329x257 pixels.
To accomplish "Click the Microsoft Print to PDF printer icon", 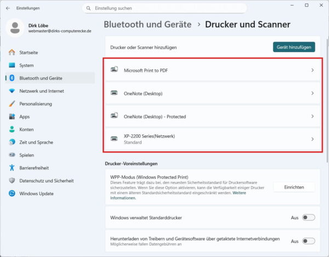I will [114, 70].
